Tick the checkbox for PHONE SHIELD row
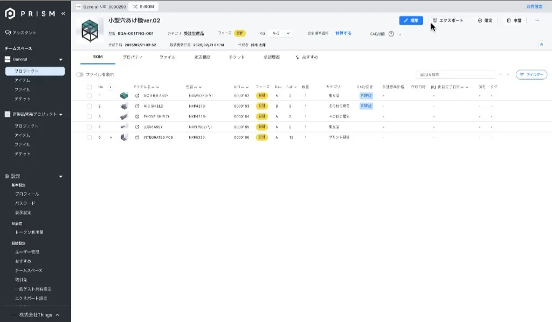The image size is (552, 322). click(x=89, y=116)
